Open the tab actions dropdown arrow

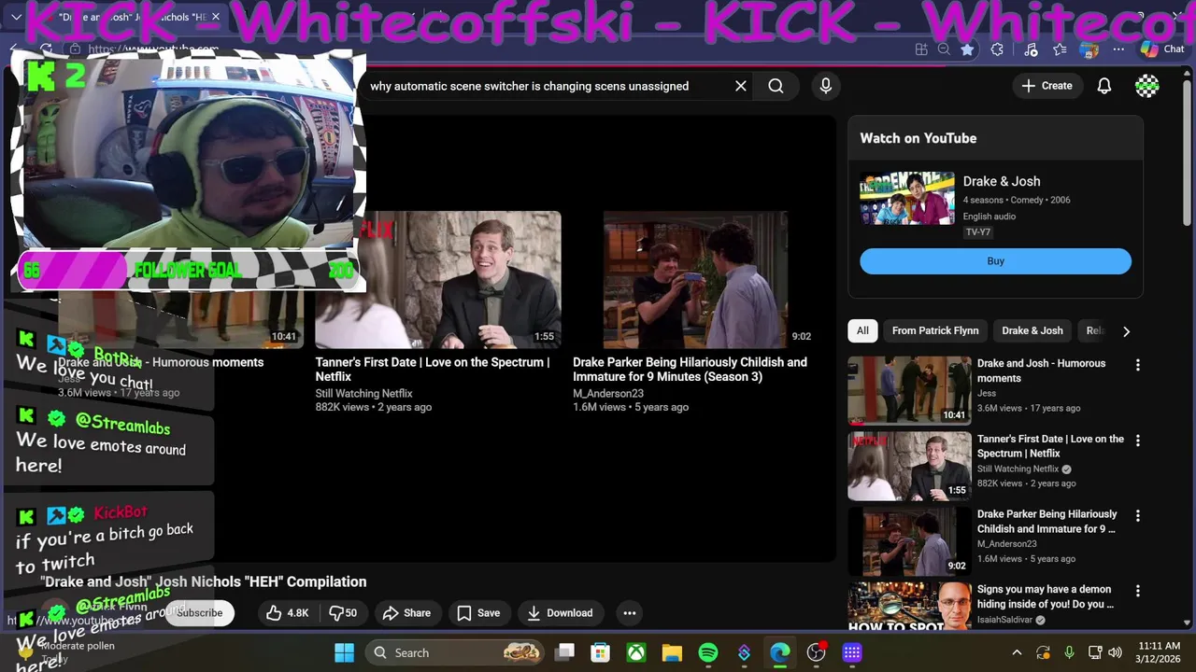(x=16, y=17)
